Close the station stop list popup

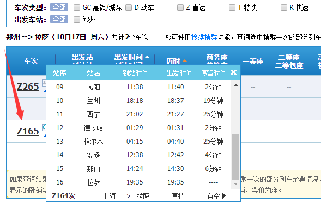pos(234,72)
